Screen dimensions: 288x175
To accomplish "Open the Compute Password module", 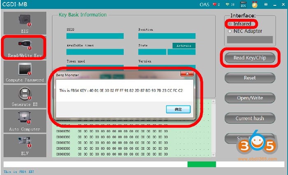I will tap(25, 72).
